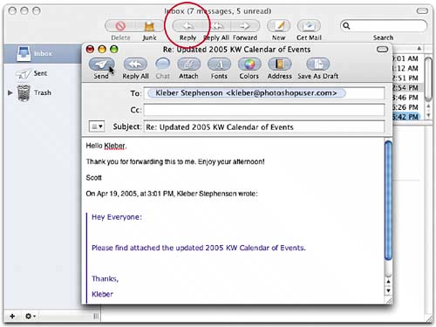This screenshot has height=327, width=436.
Task: Select the Inbox mailbox
Action: click(43, 54)
